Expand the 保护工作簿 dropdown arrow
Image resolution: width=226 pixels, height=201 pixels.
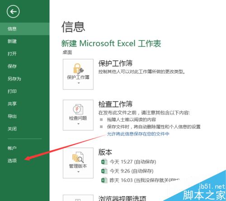click(79, 83)
